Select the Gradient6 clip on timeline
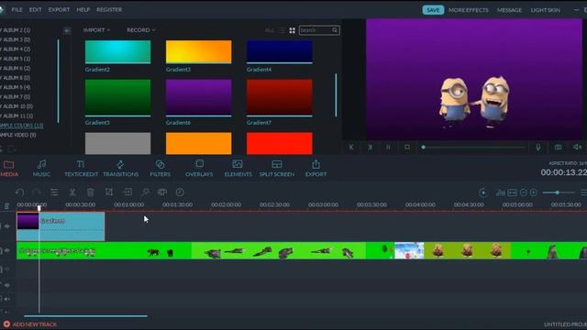Viewport: 587px width, 330px height. 61,226
